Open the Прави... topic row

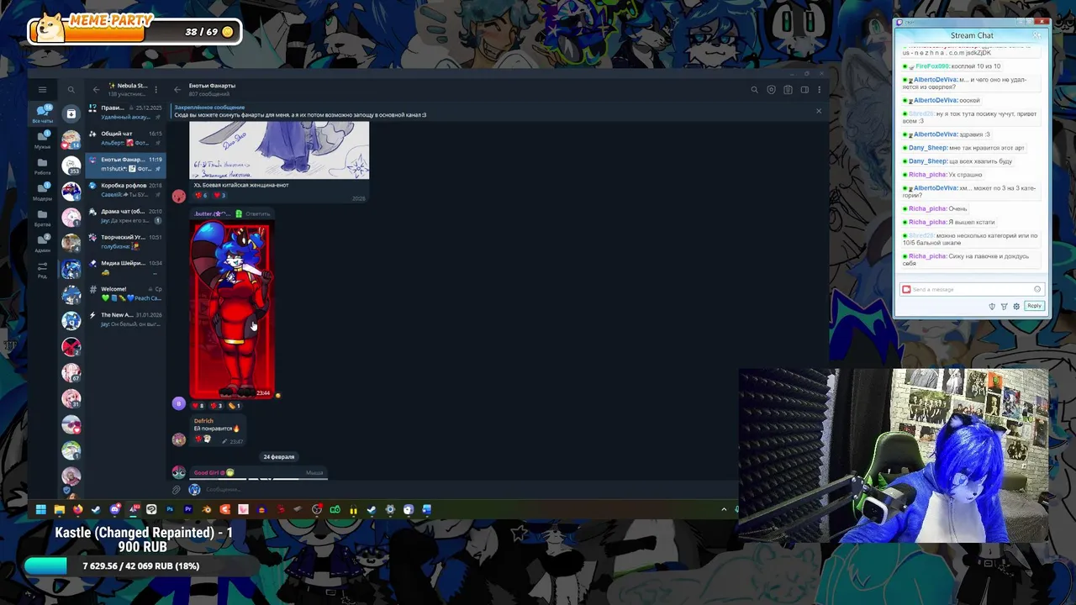[126, 113]
